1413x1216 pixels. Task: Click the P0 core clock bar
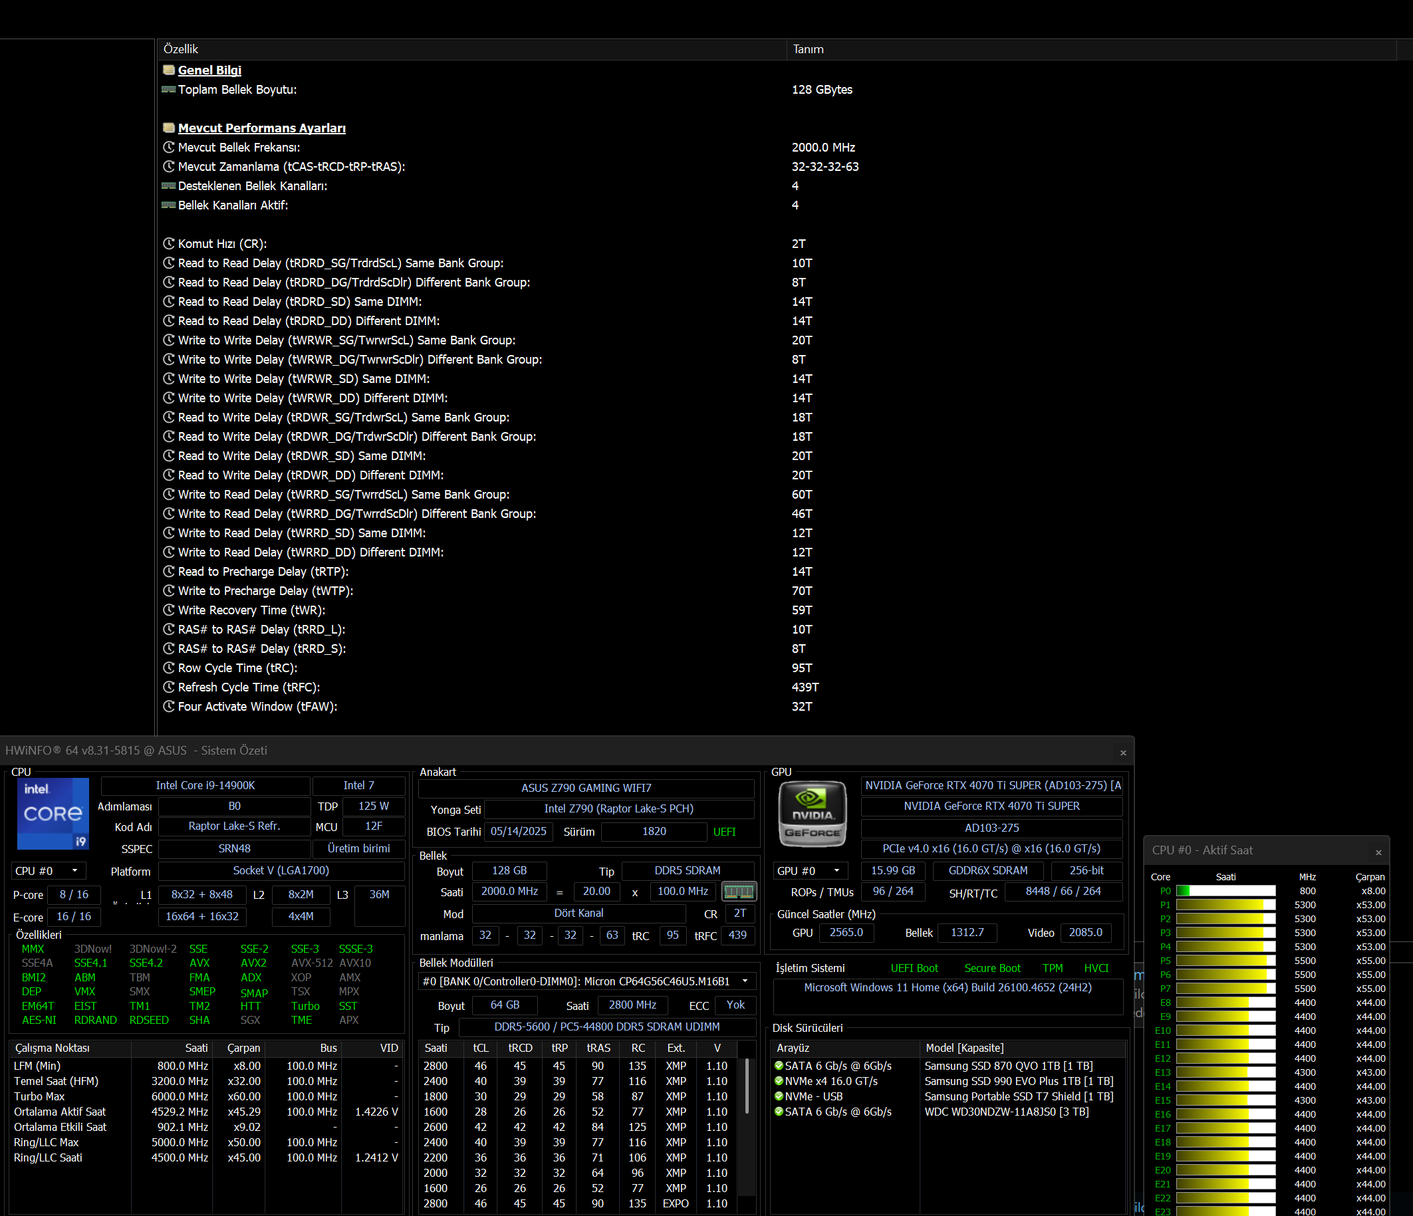(1225, 891)
